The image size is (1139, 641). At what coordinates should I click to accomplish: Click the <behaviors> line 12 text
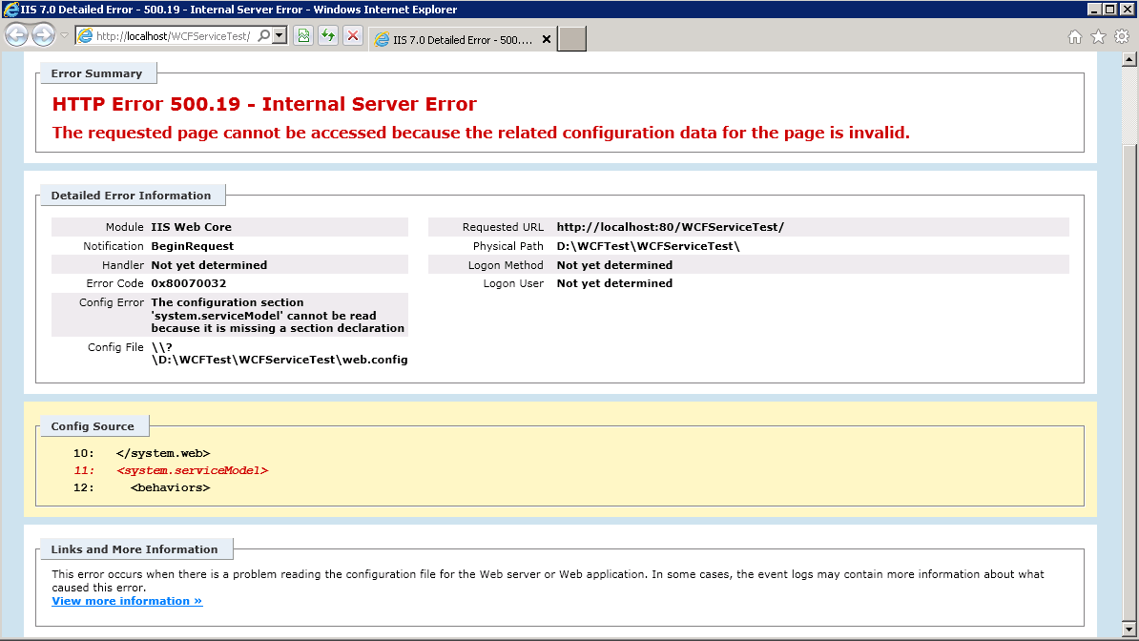click(171, 487)
